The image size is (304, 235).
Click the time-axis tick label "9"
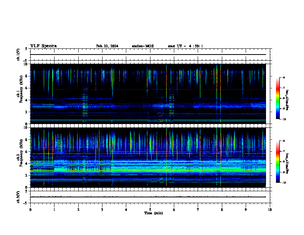click(246, 209)
